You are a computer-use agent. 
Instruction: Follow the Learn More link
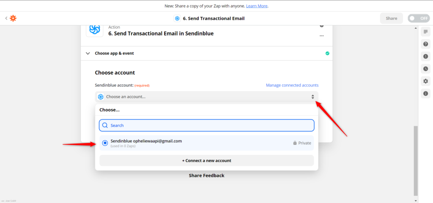tap(257, 6)
